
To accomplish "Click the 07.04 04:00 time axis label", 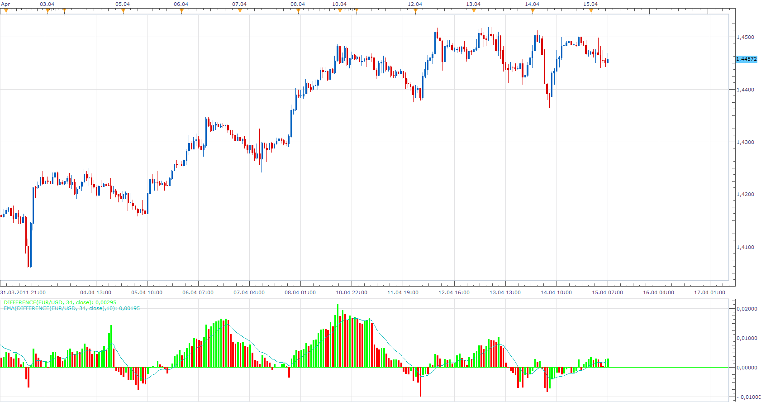I will coord(249,292).
